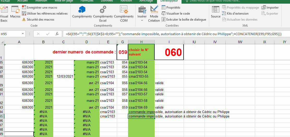Click inside the formula bar text

[x=174, y=34]
